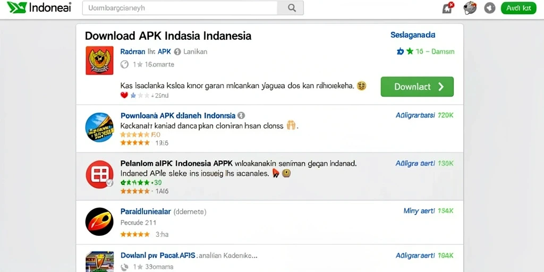Open the Seslaganada link
The height and width of the screenshot is (272, 544).
[x=412, y=35]
